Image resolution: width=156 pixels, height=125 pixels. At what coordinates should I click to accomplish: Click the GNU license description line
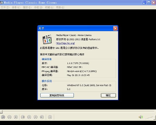[x=69, y=48]
